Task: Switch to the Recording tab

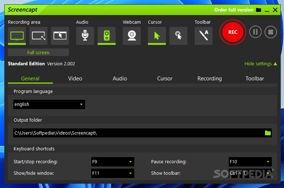Action: tap(210, 79)
